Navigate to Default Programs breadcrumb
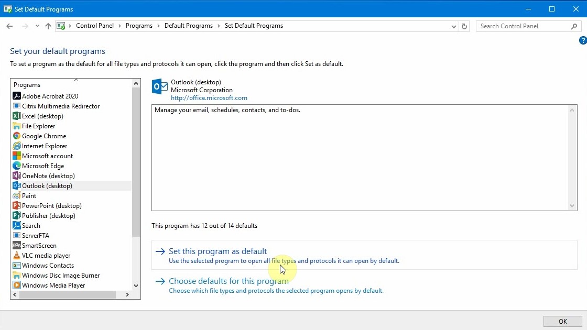The height and width of the screenshot is (330, 587). (188, 26)
